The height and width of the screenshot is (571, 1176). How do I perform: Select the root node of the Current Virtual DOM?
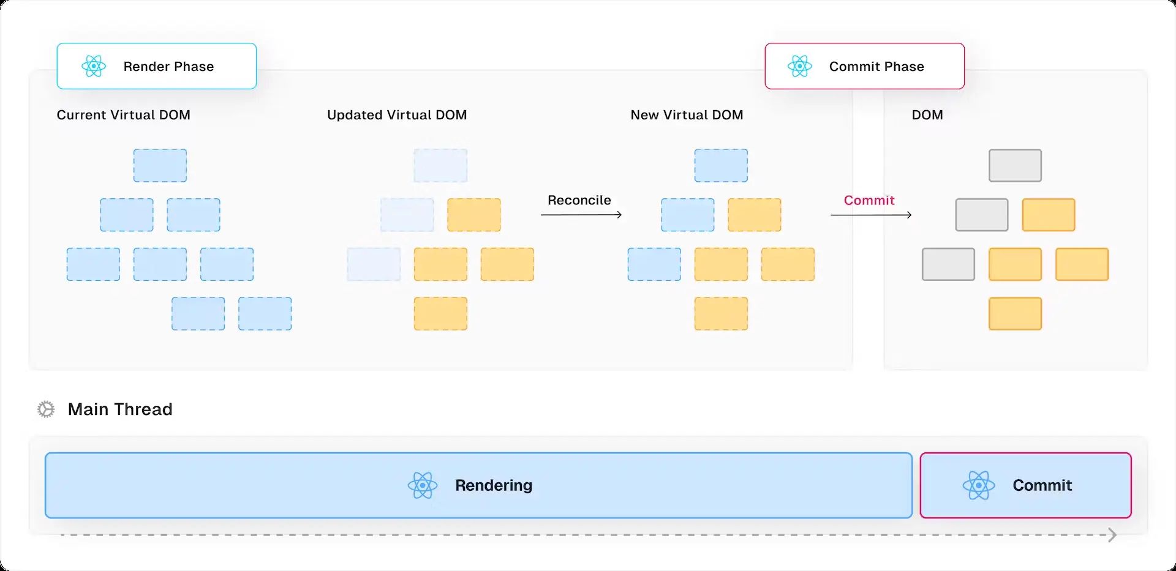pyautogui.click(x=160, y=165)
